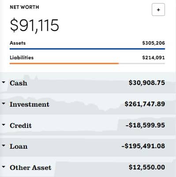Expand the Other Asset arrow
This screenshot has width=176, height=177.
(x=4, y=167)
